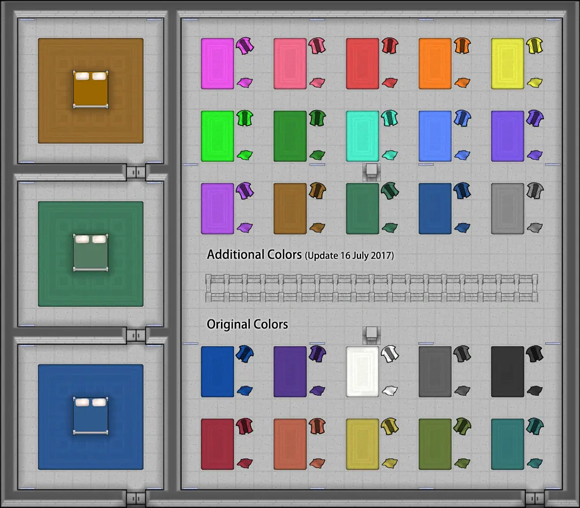Select the pink cloth pile
The width and height of the screenshot is (580, 508).
click(x=317, y=82)
